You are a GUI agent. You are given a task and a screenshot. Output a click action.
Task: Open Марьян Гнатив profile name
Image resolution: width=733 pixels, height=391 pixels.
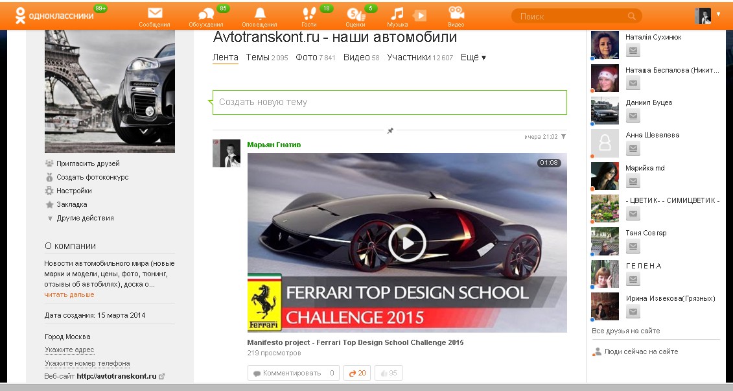[x=274, y=145]
